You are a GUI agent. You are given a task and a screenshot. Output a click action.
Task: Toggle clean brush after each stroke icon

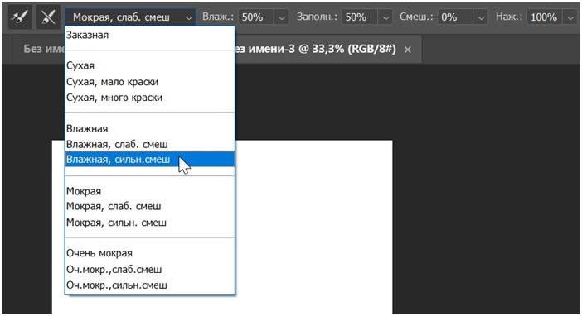click(48, 17)
